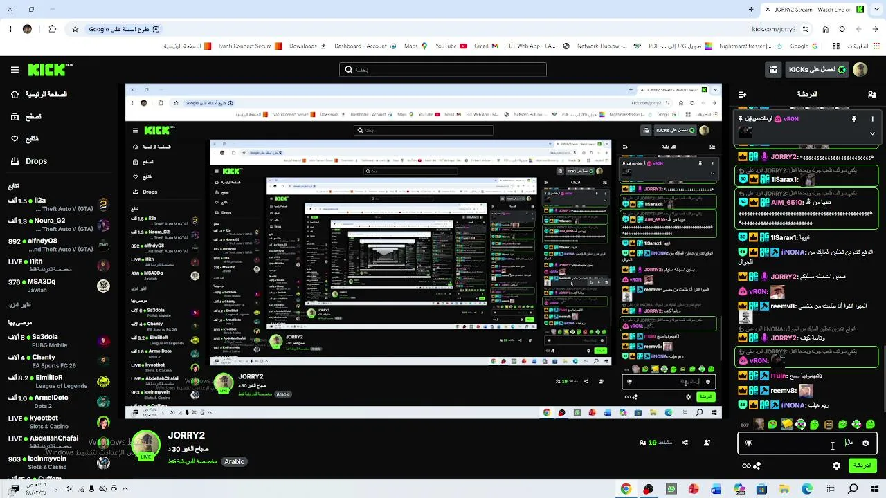Image resolution: width=886 pixels, height=498 pixels.
Task: Open متابع (Following) next to the heart icon
Action: 25,139
